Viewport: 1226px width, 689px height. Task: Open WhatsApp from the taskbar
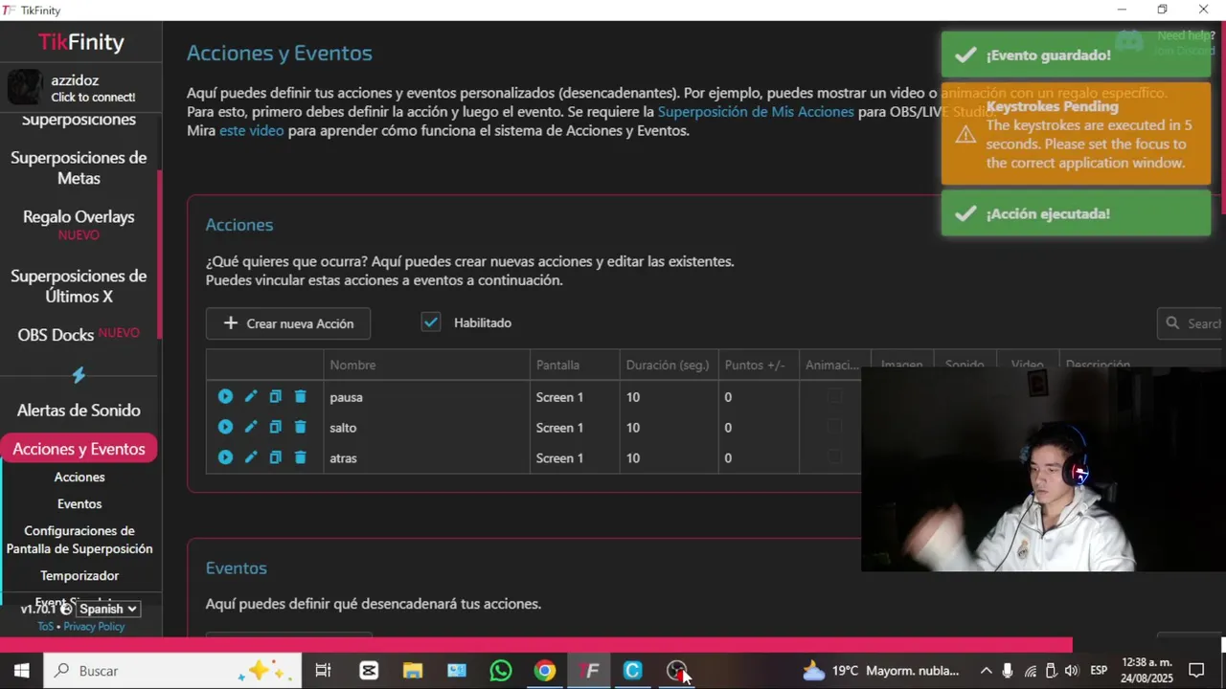(x=501, y=671)
